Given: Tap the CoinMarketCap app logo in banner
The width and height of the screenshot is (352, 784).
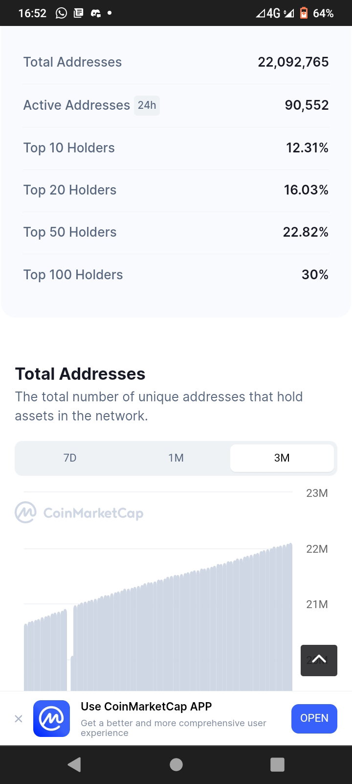Looking at the screenshot, I should [51, 719].
